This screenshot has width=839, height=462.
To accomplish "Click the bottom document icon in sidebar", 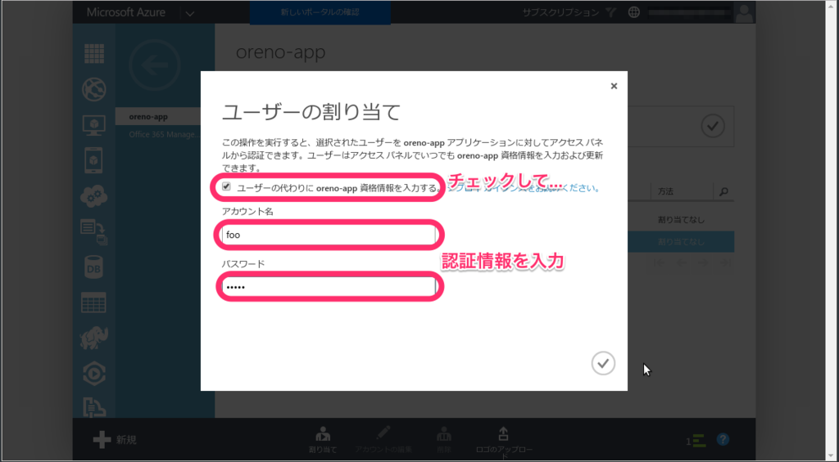I will [94, 407].
